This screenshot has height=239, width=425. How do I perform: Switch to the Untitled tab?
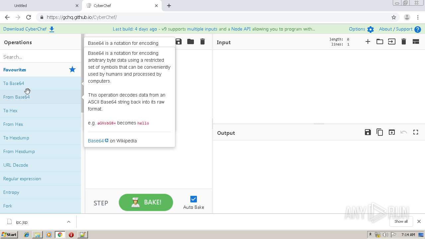[41, 6]
